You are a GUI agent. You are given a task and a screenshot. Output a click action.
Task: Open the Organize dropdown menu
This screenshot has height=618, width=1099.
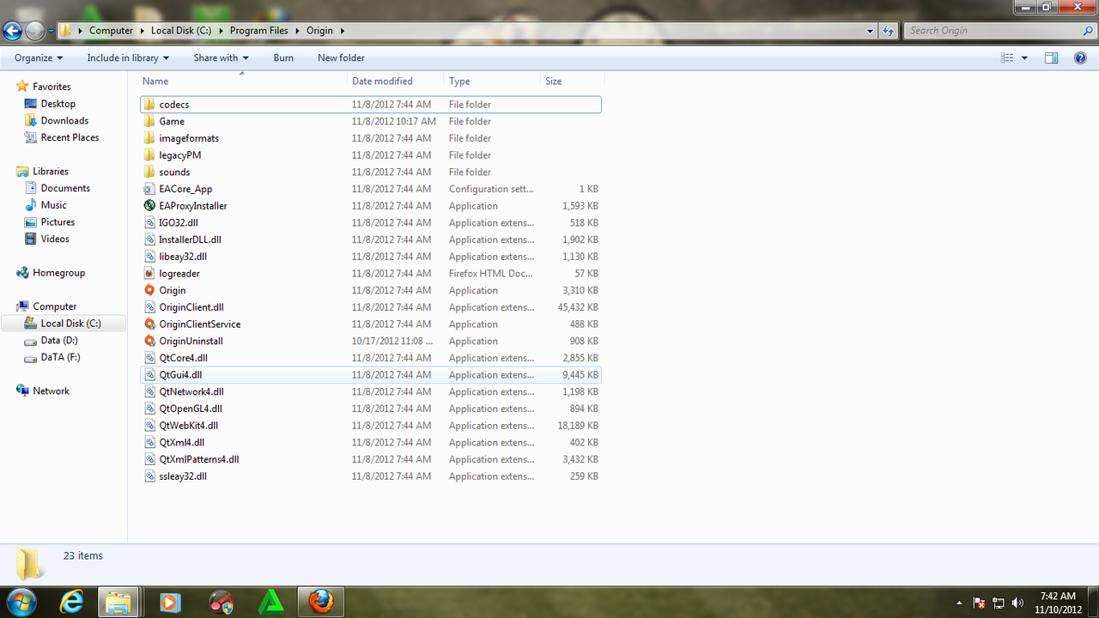(39, 58)
